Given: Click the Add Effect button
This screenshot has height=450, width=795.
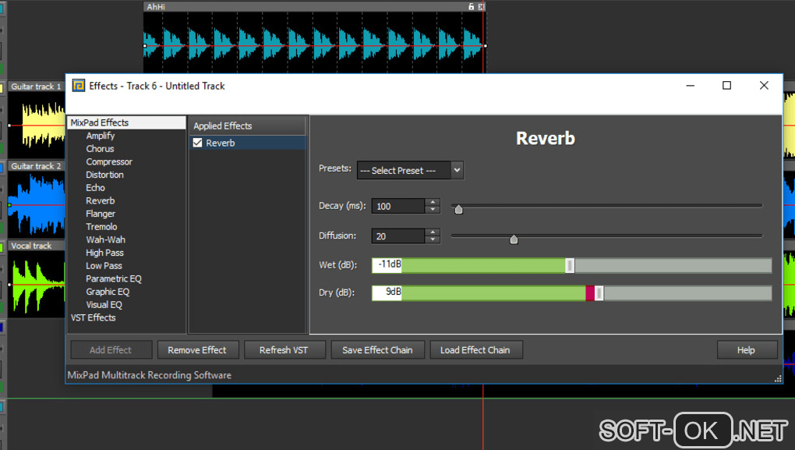Looking at the screenshot, I should tap(111, 350).
